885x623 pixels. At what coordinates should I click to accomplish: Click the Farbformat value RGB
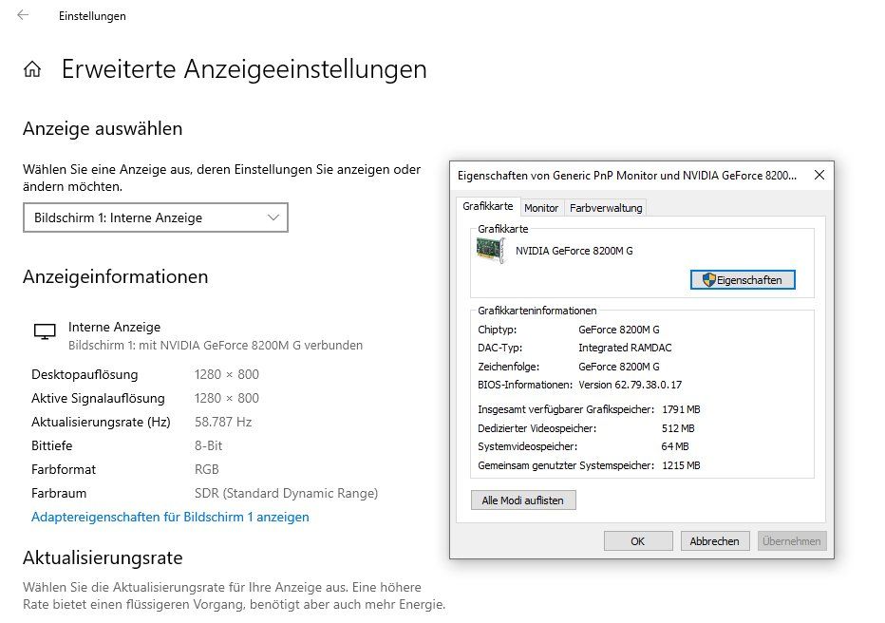pos(207,469)
